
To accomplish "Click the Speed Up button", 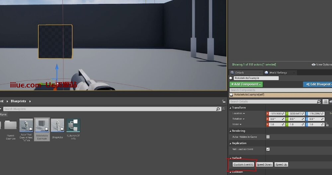I will (x=281, y=164).
